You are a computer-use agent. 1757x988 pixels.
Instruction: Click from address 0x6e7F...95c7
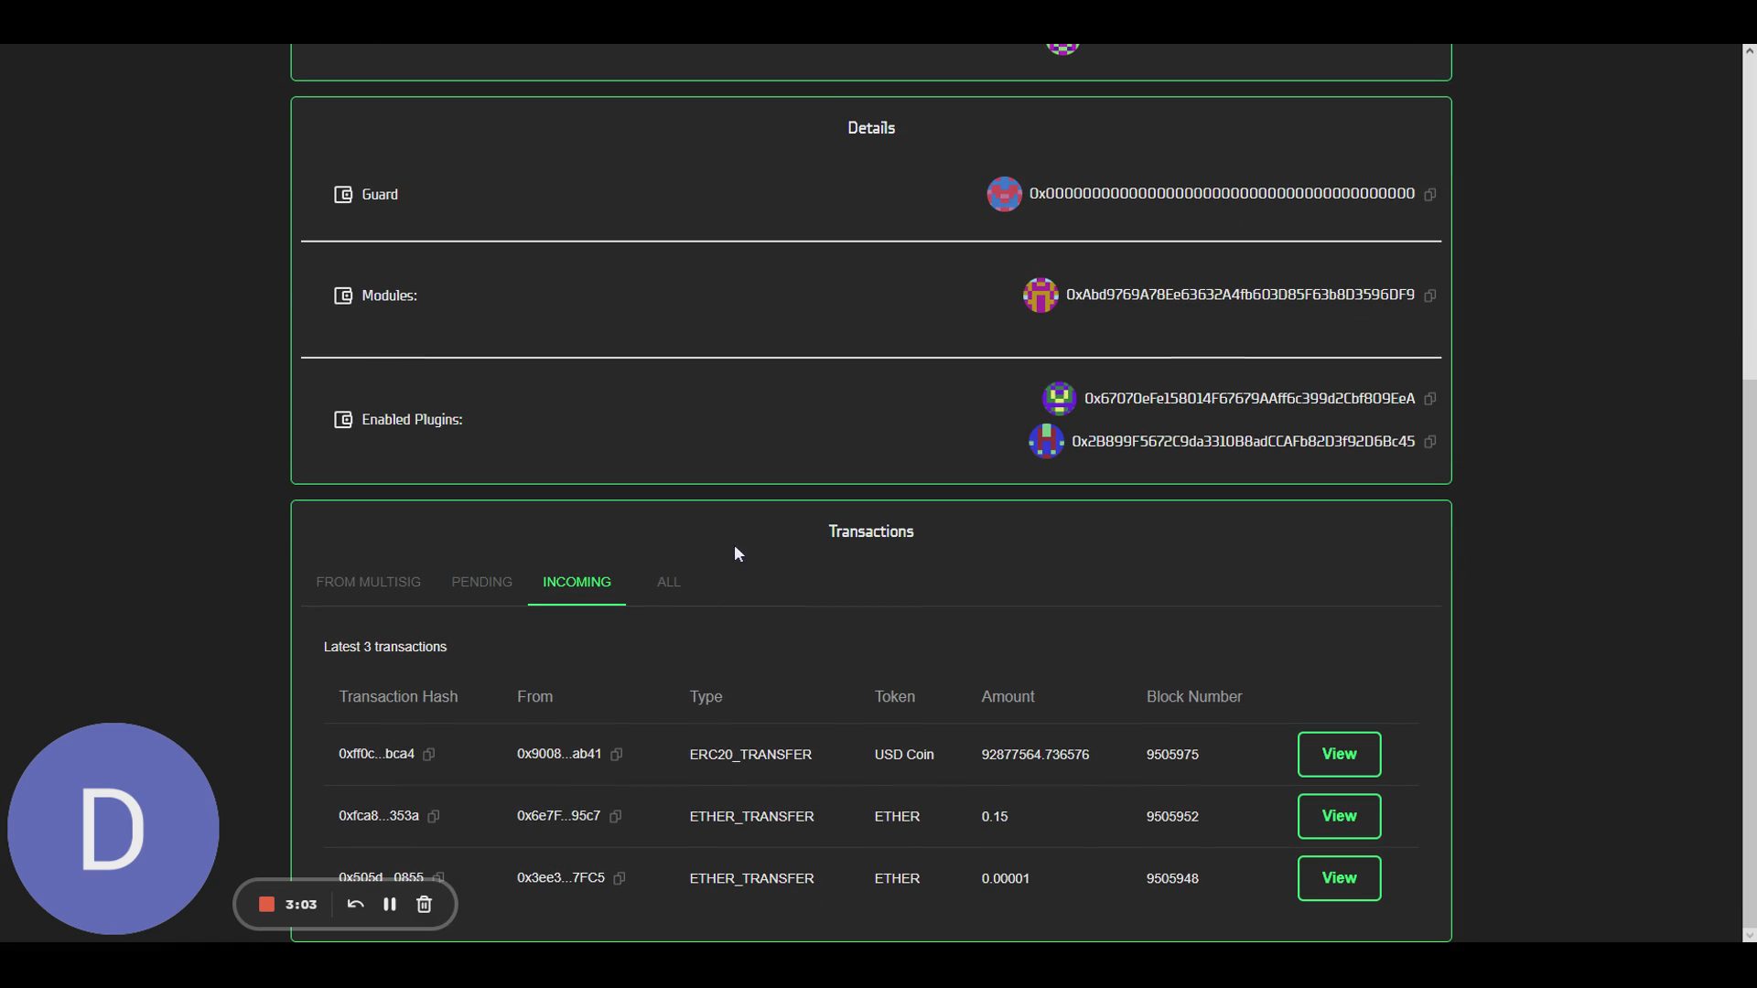(558, 816)
